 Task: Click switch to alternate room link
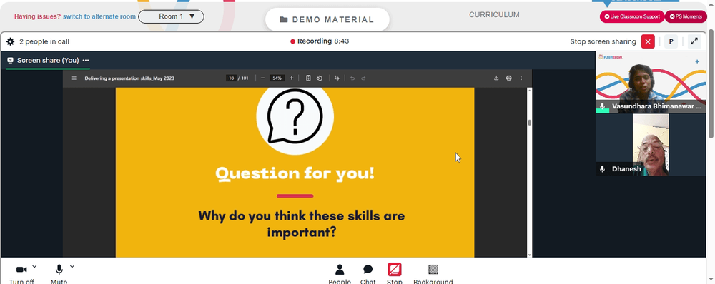99,16
